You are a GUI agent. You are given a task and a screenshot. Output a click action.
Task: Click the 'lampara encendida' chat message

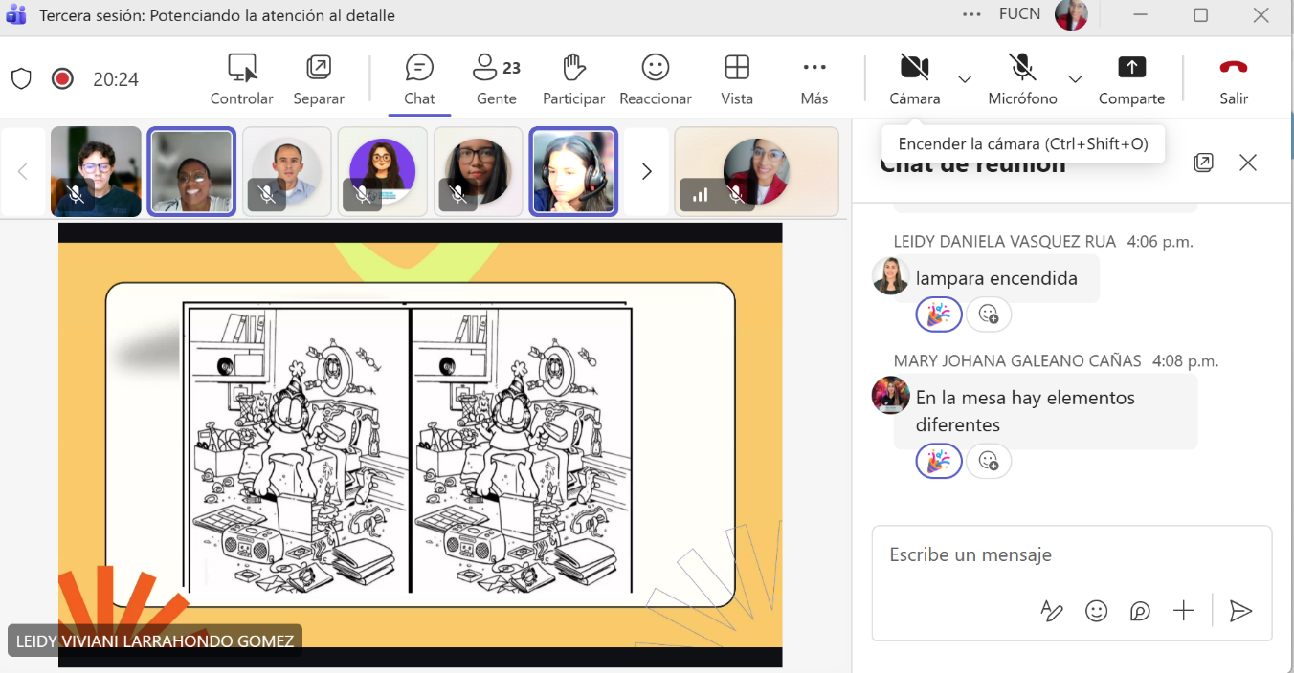click(x=996, y=279)
